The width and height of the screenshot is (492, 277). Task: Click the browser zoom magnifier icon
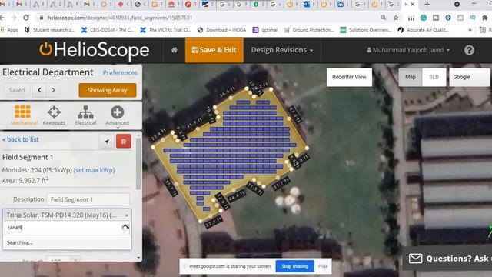pyautogui.click(x=384, y=18)
